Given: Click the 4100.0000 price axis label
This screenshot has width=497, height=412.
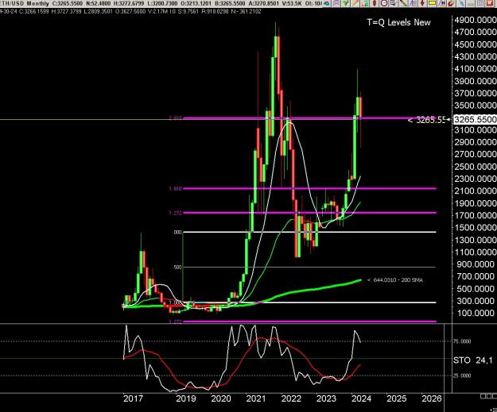Looking at the screenshot, I should coord(475,68).
